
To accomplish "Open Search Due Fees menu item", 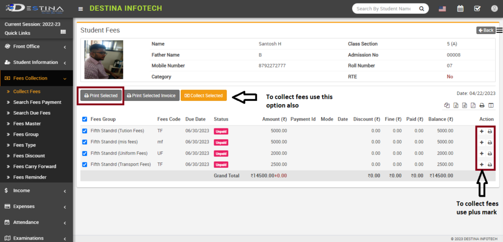I will click(31, 113).
